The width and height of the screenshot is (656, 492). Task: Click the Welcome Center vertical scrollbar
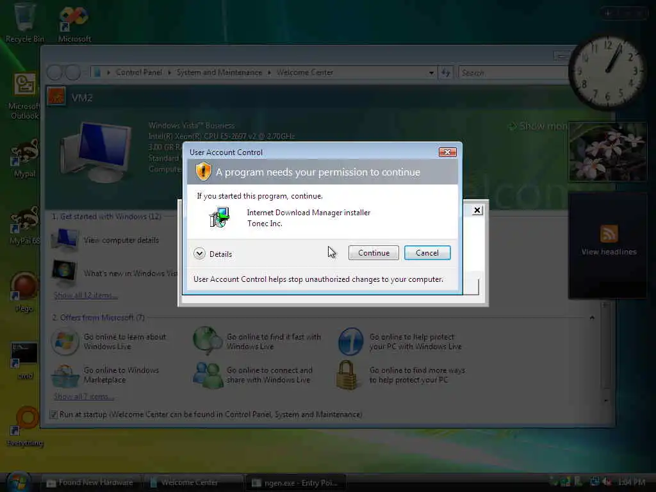[x=605, y=352]
